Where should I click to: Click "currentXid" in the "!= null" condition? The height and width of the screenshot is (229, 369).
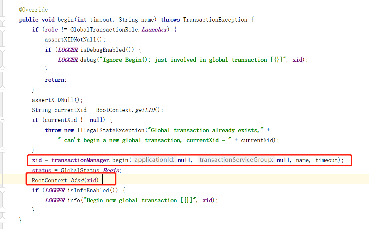click(61, 120)
